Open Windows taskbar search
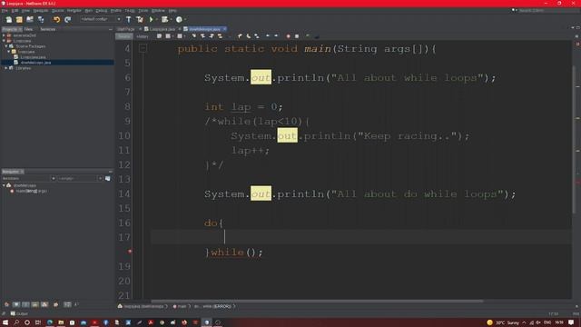 (16, 322)
